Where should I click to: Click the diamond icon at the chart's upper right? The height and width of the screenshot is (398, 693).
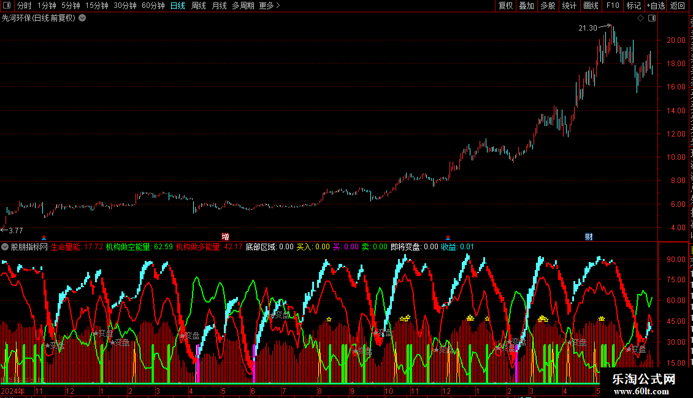(x=640, y=18)
